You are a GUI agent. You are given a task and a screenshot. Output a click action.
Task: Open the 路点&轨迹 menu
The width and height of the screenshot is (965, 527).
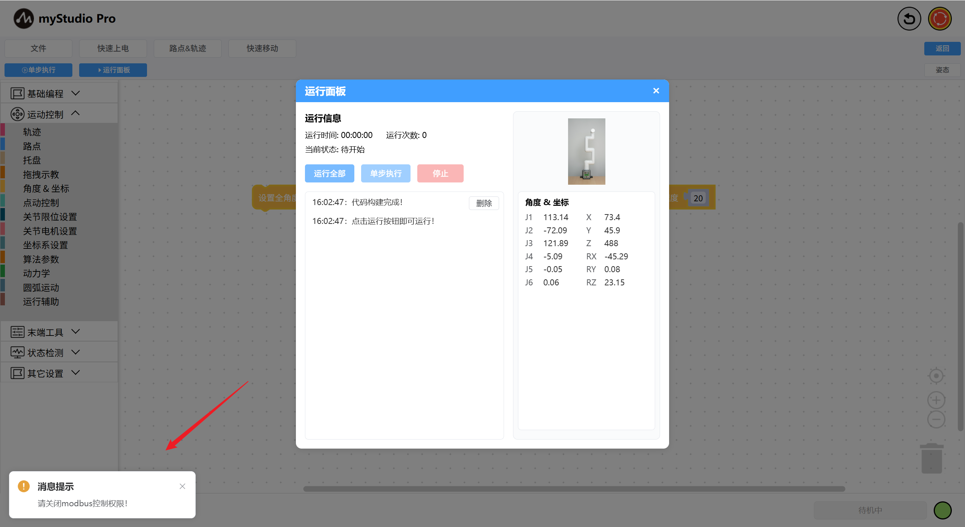(187, 48)
